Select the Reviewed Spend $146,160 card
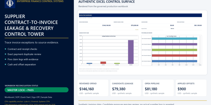 [93, 88]
